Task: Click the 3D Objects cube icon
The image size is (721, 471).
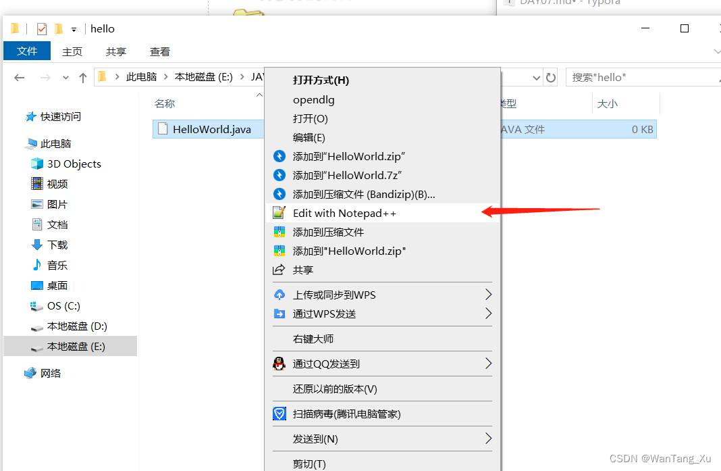Action: (36, 164)
